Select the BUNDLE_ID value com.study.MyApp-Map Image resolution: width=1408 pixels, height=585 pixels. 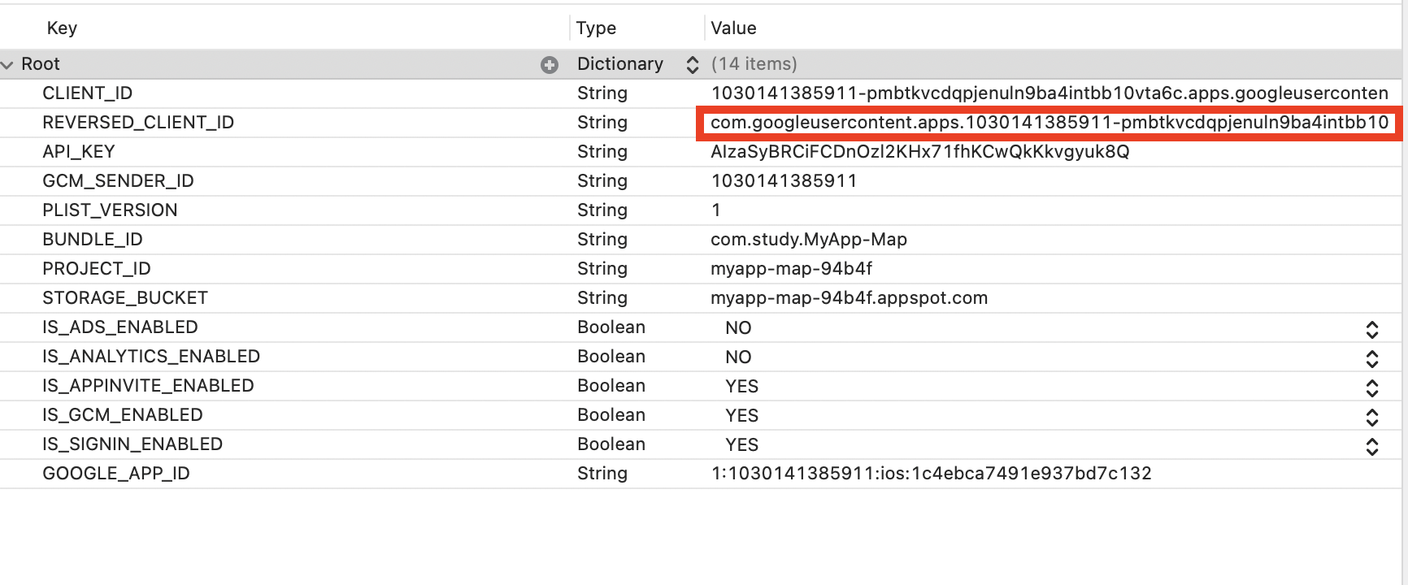(x=808, y=240)
